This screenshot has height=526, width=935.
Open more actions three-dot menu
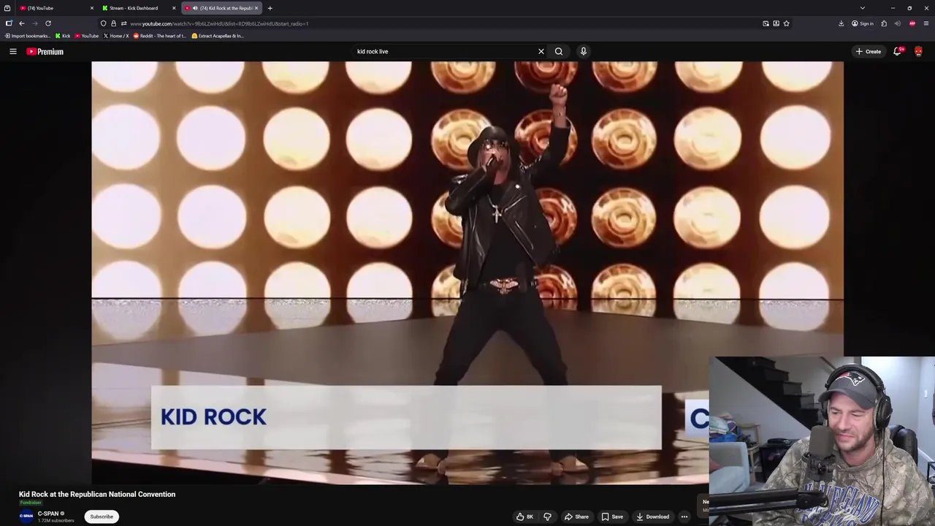tap(684, 517)
